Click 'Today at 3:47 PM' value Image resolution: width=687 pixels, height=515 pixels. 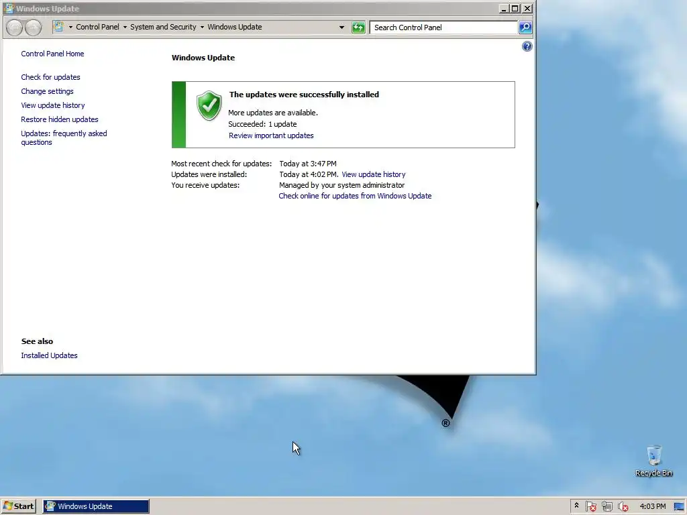coord(308,164)
